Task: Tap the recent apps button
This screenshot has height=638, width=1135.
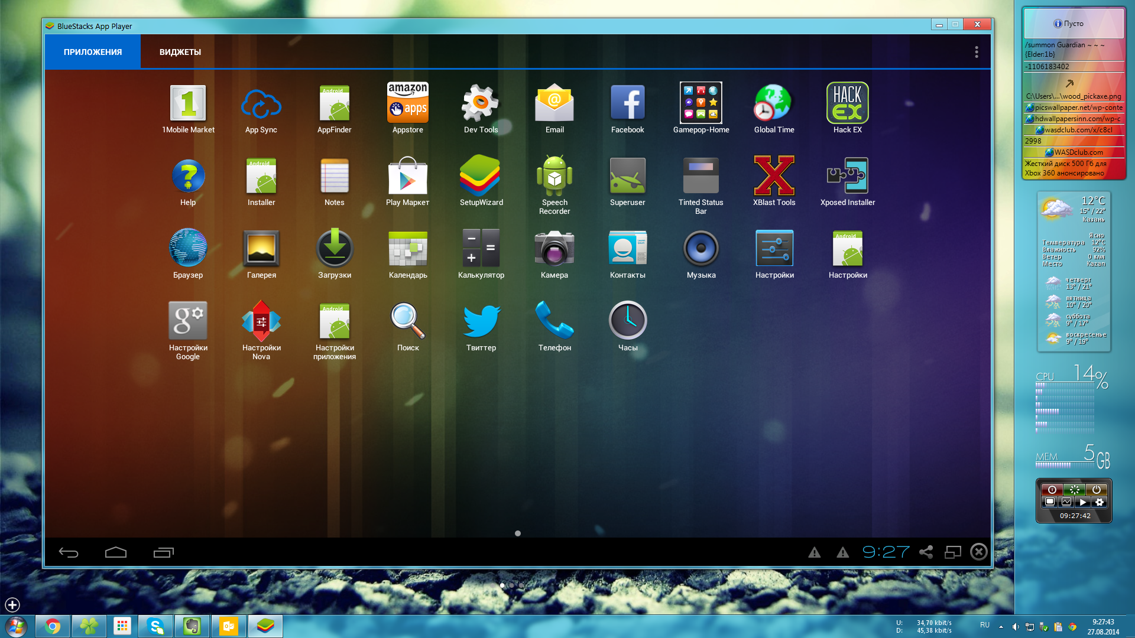Action: pyautogui.click(x=164, y=552)
